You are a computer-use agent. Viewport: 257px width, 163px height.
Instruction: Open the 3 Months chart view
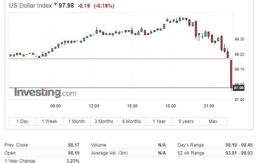(x=104, y=121)
